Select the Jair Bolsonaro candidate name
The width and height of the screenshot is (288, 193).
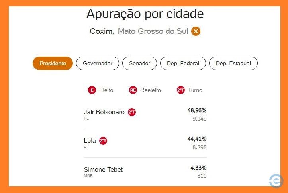coord(104,112)
